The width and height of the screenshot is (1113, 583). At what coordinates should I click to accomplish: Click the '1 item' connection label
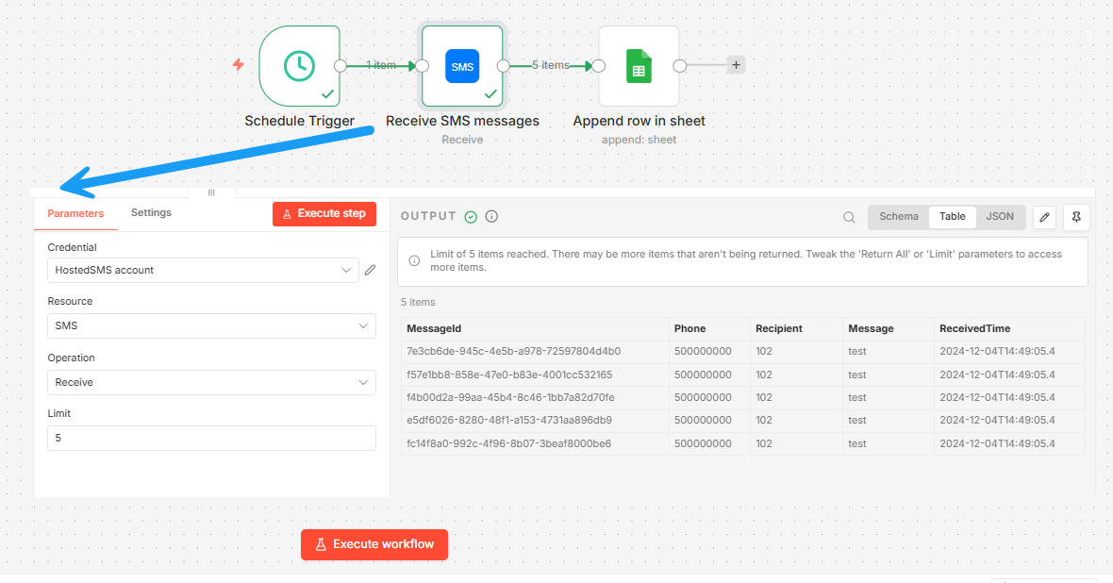tap(381, 65)
